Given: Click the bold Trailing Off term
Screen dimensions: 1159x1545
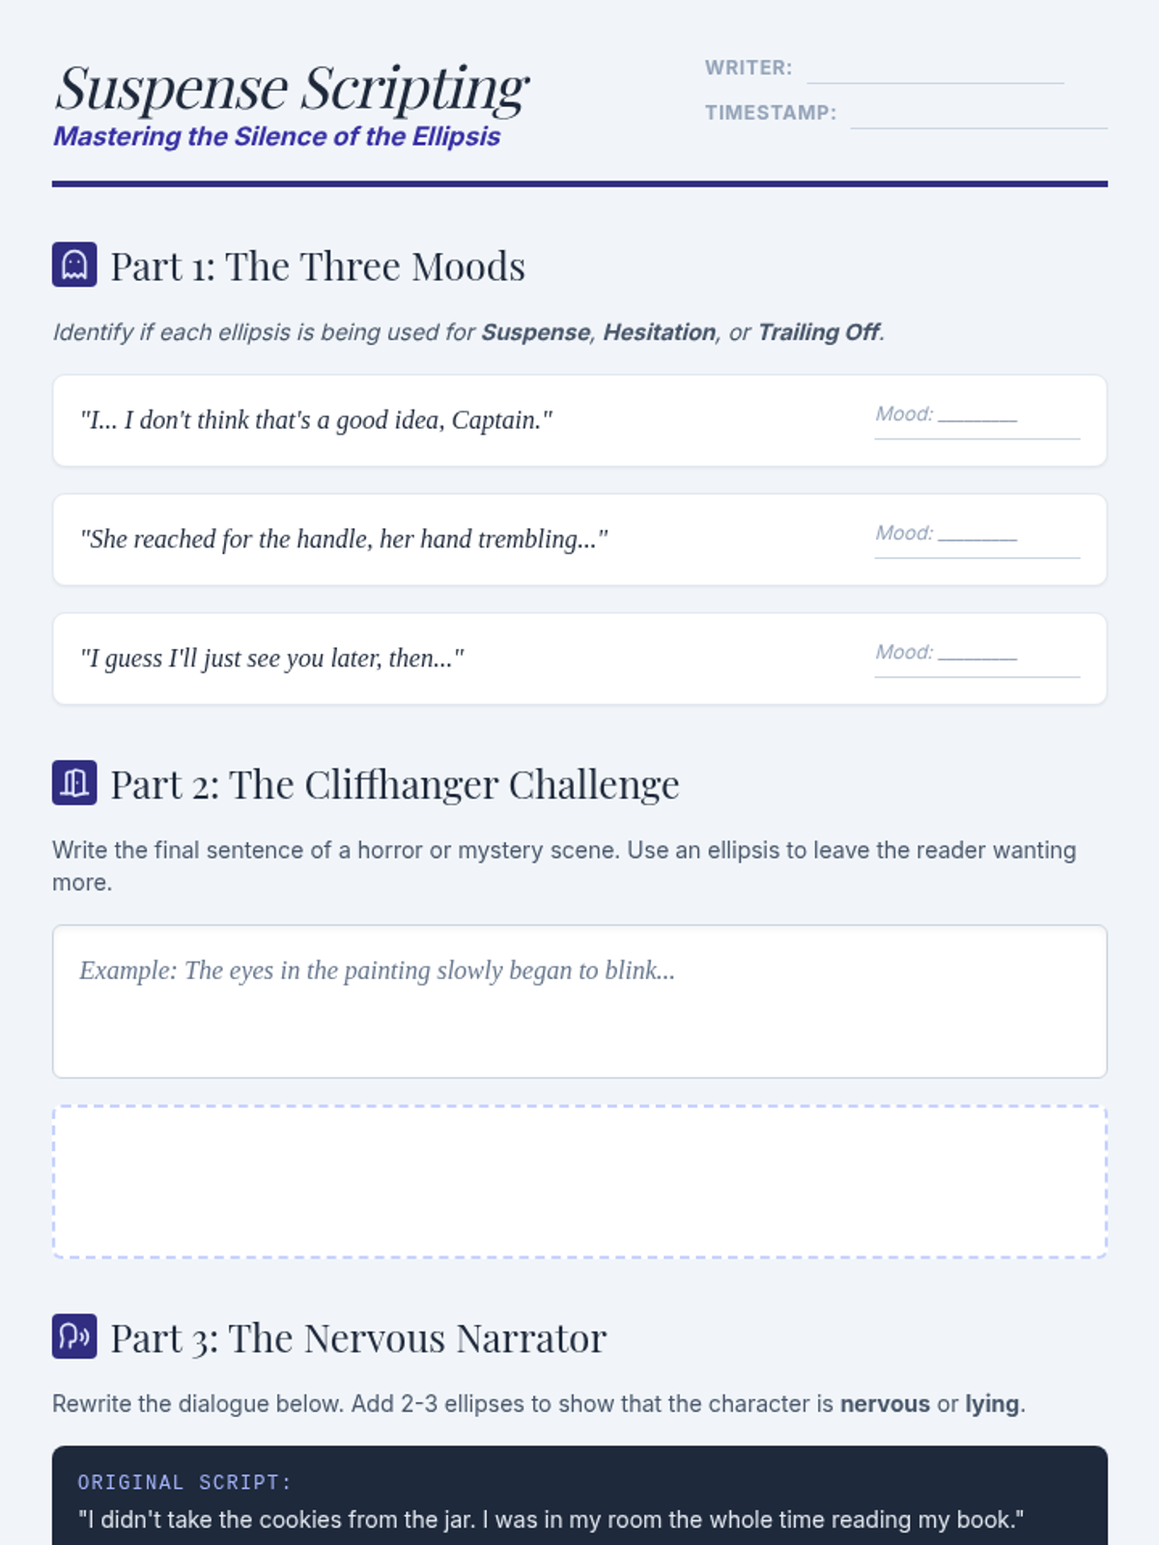Looking at the screenshot, I should [x=818, y=332].
